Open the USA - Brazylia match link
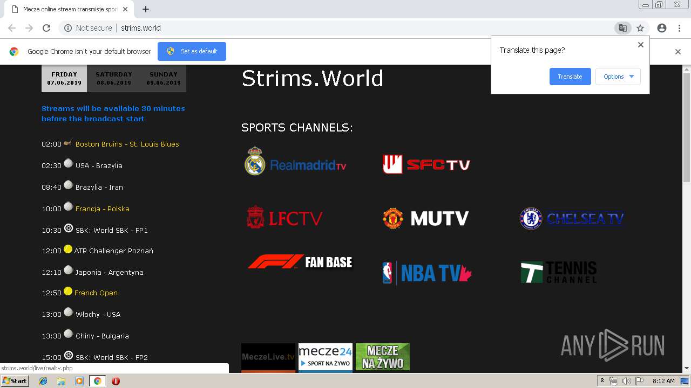Image resolution: width=691 pixels, height=388 pixels. [99, 165]
